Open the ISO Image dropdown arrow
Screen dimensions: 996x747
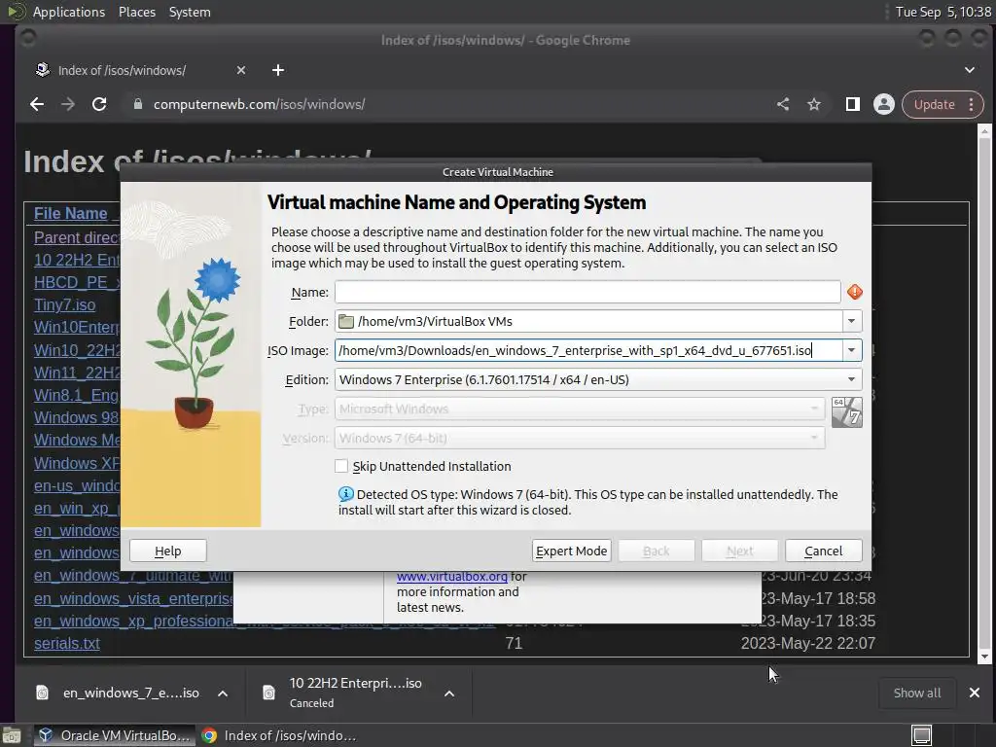pos(852,350)
